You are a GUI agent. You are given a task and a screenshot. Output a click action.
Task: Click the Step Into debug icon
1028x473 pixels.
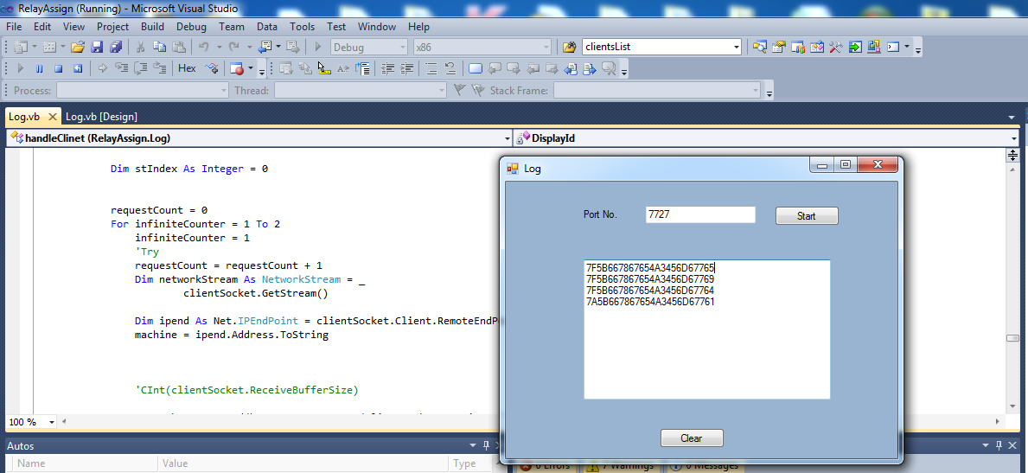121,68
